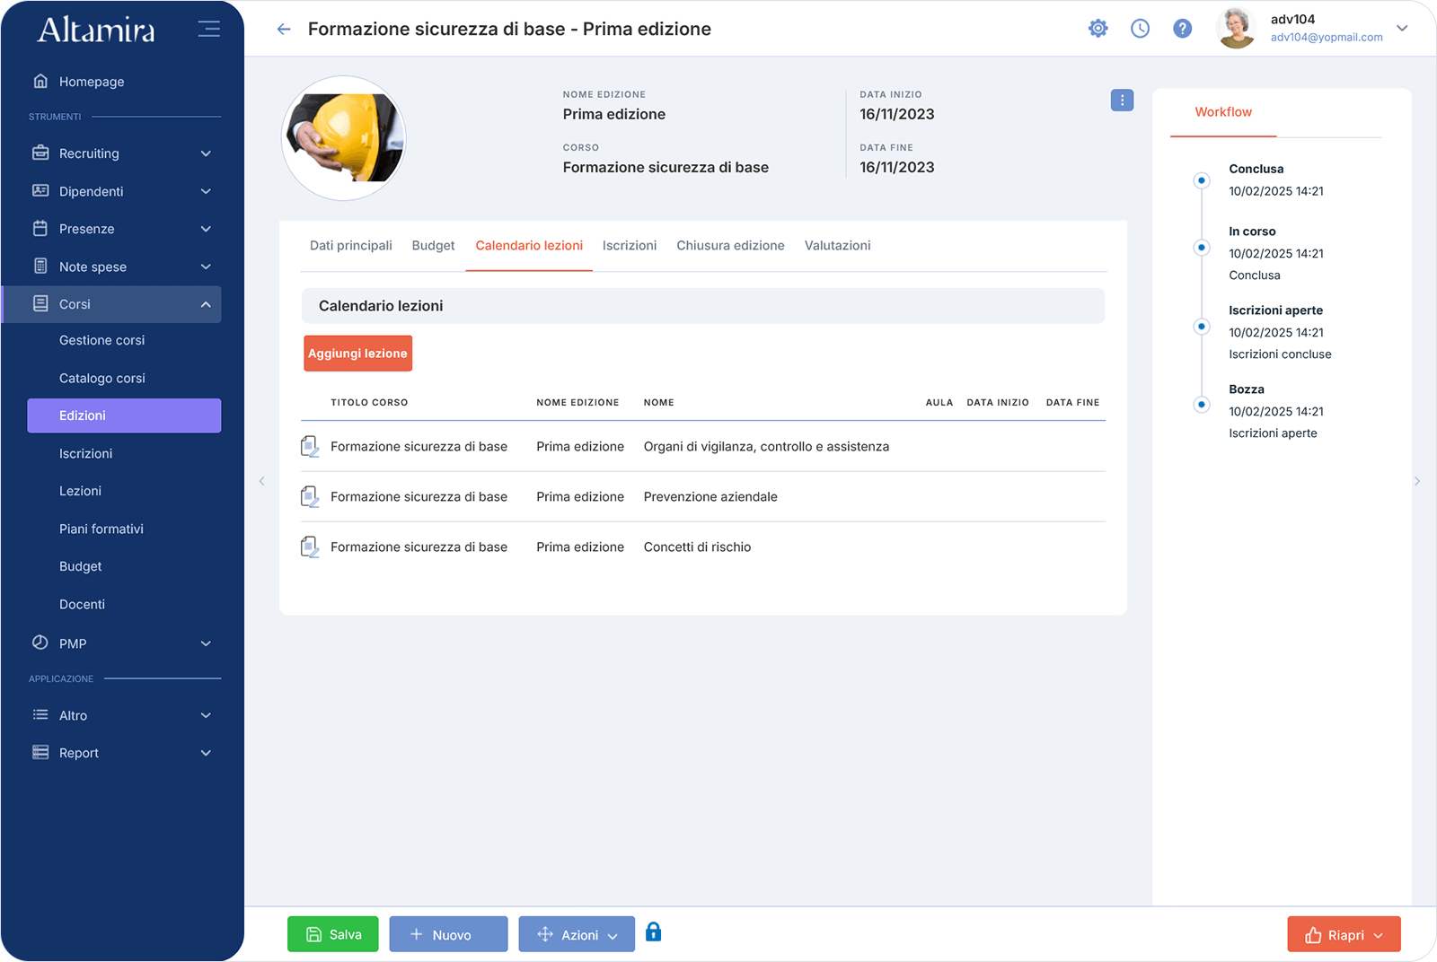Click the Aggiungi lezione button
Viewport: 1437px width, 962px height.
357,354
